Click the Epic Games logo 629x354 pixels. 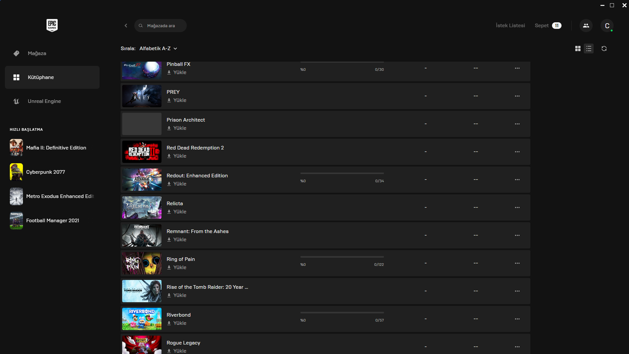pos(52,25)
